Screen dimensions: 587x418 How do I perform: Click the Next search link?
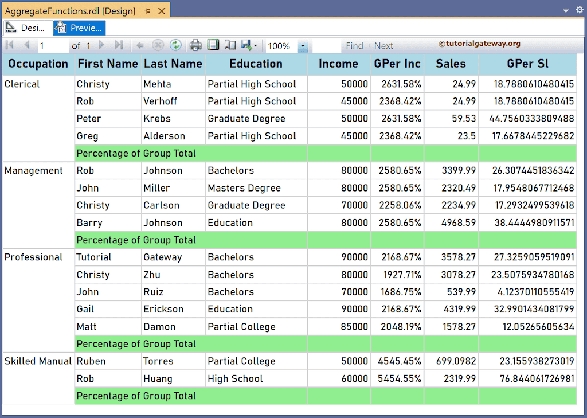(383, 45)
